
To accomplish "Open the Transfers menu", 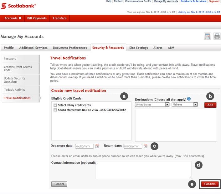I will pyautogui.click(x=59, y=18).
